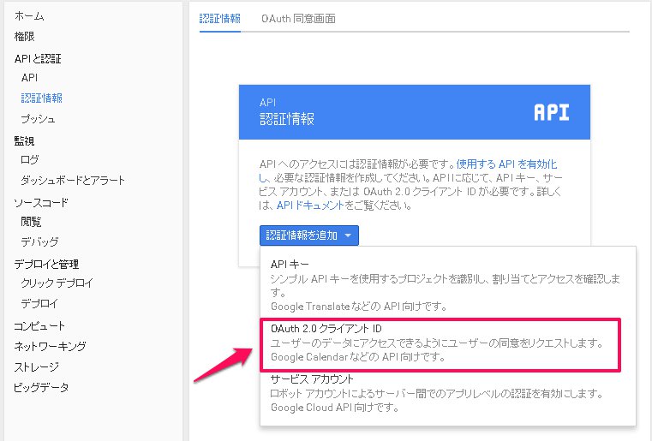
Task: Open the 閲覧 sidebar item
Action: click(x=31, y=222)
